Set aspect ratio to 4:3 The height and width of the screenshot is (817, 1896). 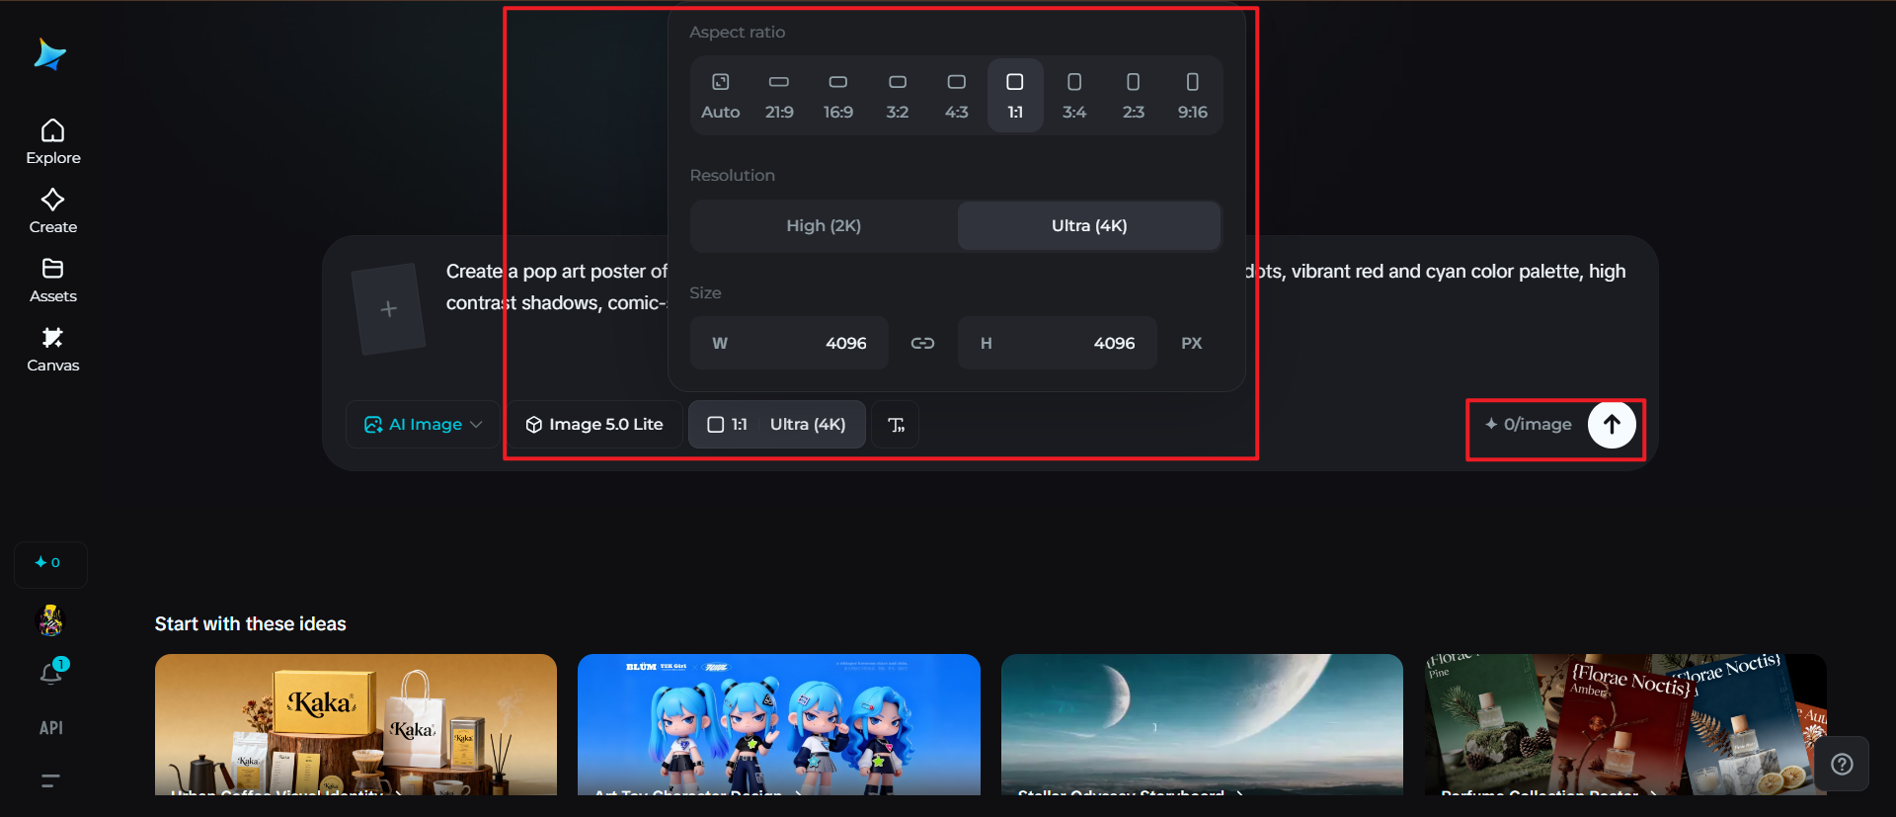click(x=956, y=95)
